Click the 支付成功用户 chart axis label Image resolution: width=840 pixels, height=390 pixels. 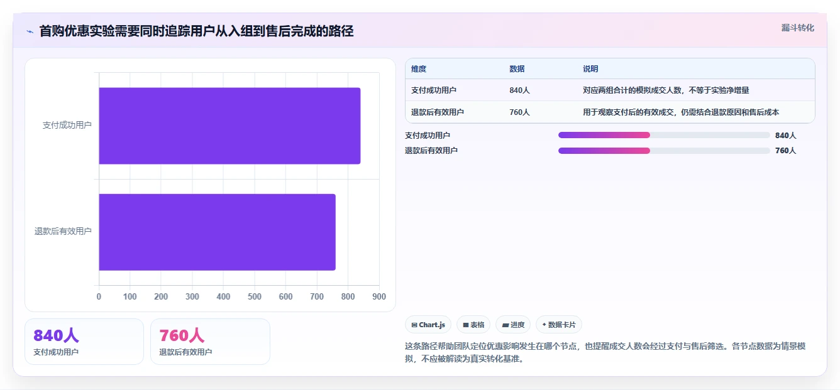(67, 126)
